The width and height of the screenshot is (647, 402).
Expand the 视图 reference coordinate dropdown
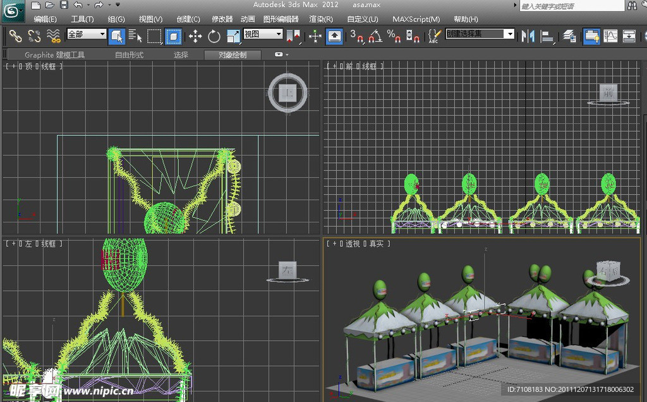click(x=262, y=34)
